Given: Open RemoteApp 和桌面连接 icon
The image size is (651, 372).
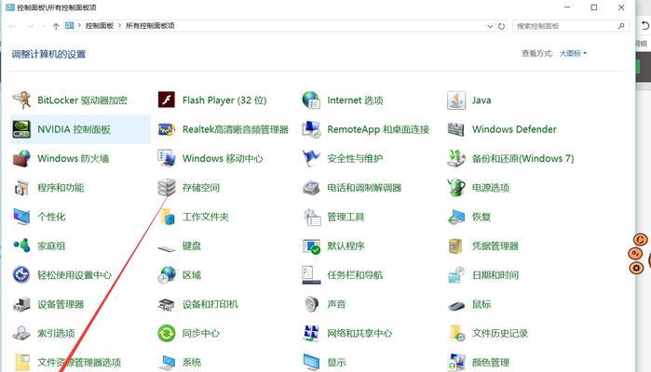Looking at the screenshot, I should (311, 129).
